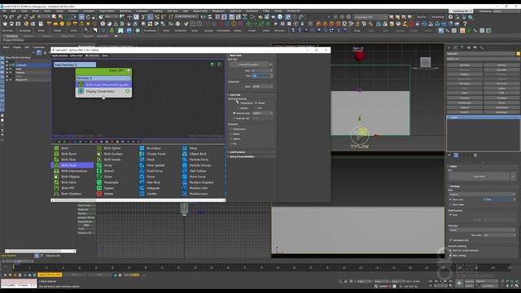Add the Mass operator
Viewport: 521px width, 293px height.
click(x=193, y=148)
